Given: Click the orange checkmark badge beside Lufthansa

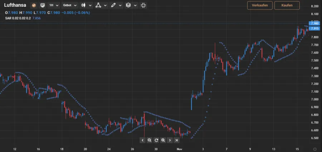Looking at the screenshot, I should tap(34, 5).
